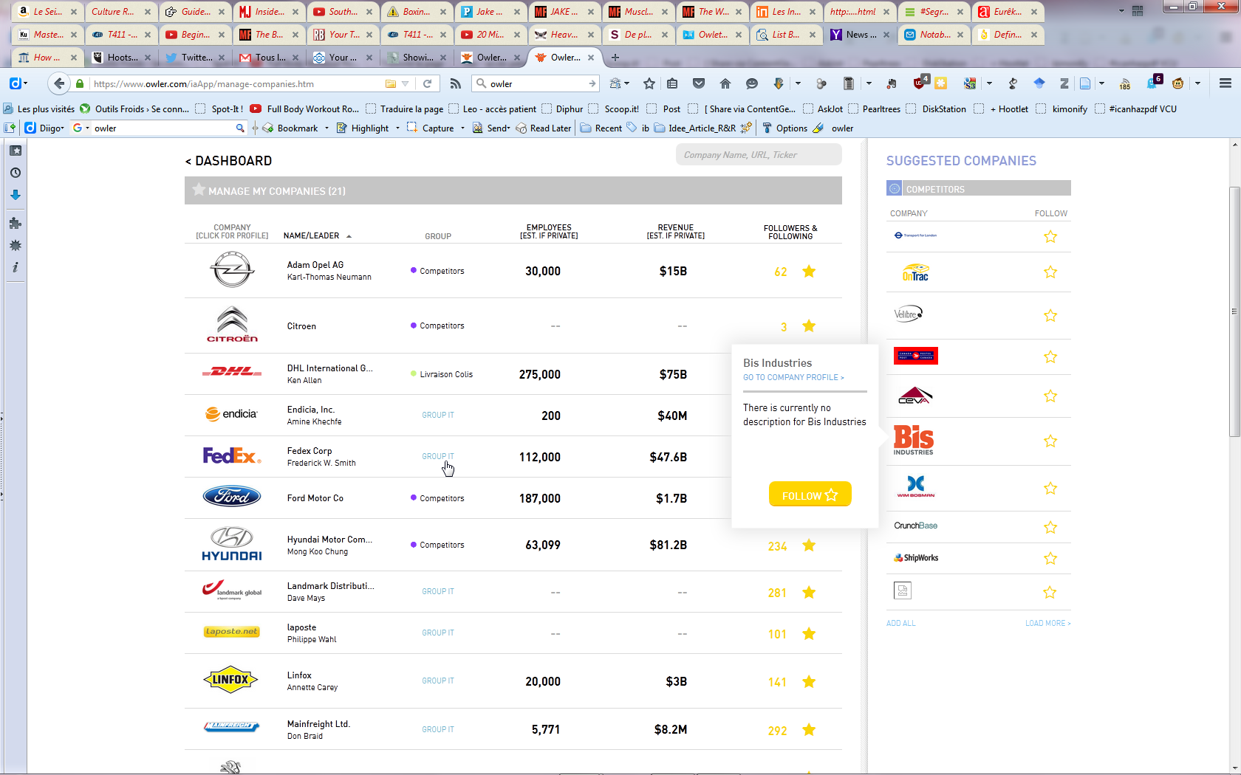Screen dimensions: 1241x775
Task: Click the Company Name, URL, Ticker search box
Action: (x=759, y=155)
